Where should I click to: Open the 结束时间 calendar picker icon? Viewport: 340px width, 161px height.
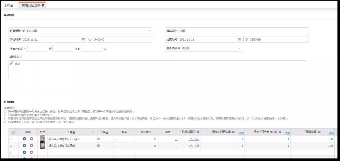pyautogui.click(x=240, y=40)
